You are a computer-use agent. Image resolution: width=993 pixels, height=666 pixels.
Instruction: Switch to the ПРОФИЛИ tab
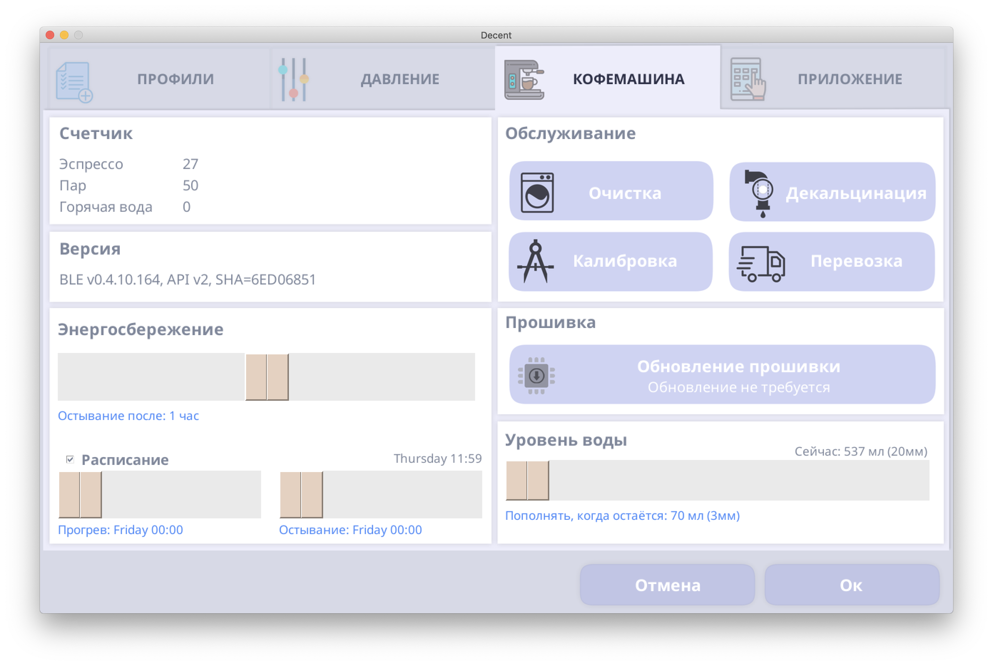point(175,79)
